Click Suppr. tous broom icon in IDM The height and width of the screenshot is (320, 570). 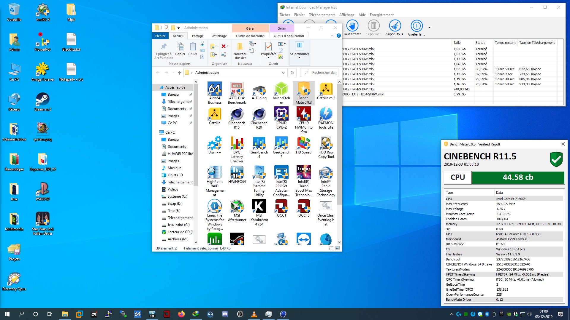pos(395,28)
